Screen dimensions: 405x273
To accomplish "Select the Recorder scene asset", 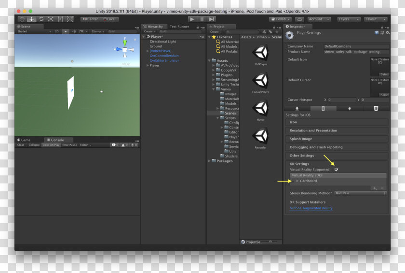I will pyautogui.click(x=261, y=138).
